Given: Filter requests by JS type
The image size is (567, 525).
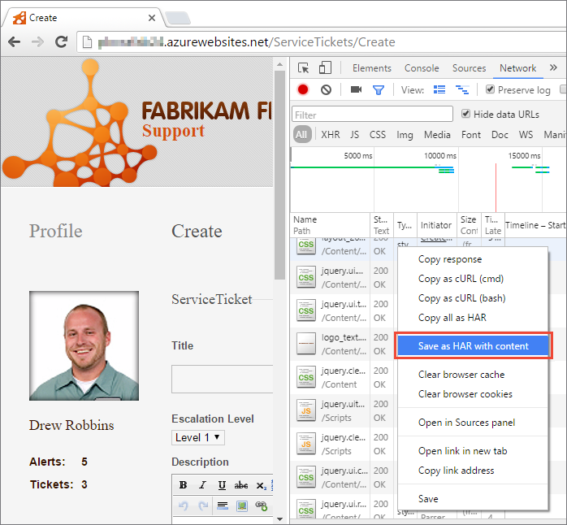Looking at the screenshot, I should pos(354,135).
